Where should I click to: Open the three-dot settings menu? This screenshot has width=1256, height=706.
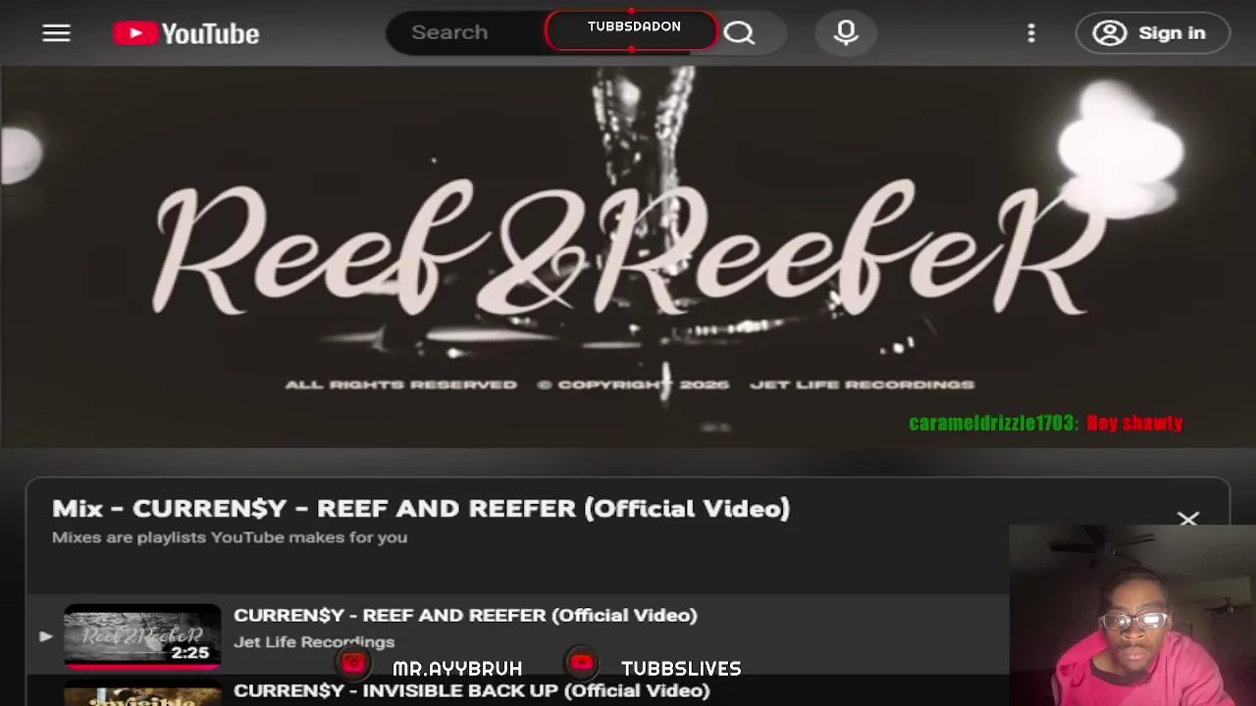1030,33
